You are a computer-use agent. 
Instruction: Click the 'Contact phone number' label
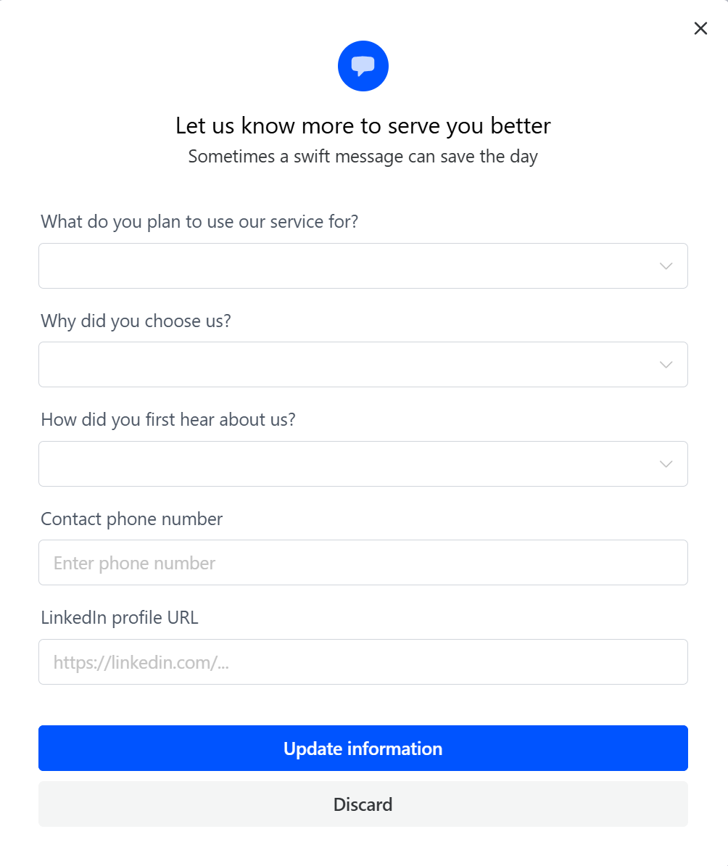tap(132, 519)
